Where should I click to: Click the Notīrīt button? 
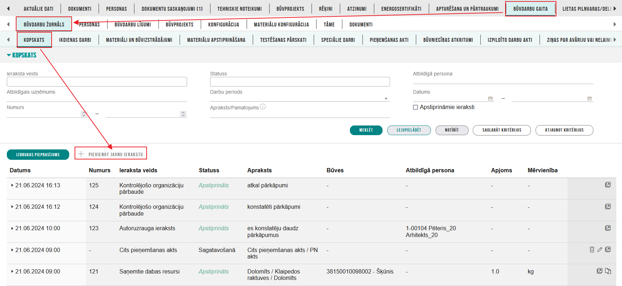click(452, 130)
